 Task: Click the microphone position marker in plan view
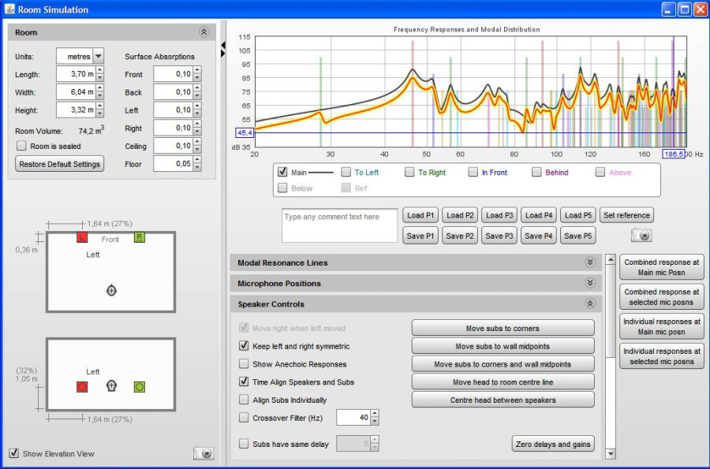(111, 290)
